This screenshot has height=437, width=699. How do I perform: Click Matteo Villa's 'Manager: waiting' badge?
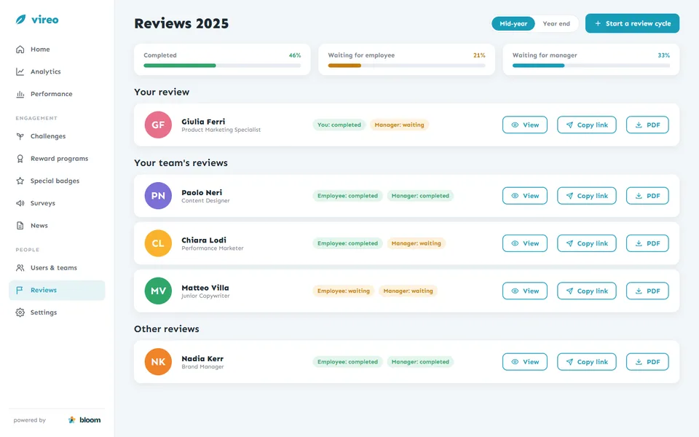408,291
